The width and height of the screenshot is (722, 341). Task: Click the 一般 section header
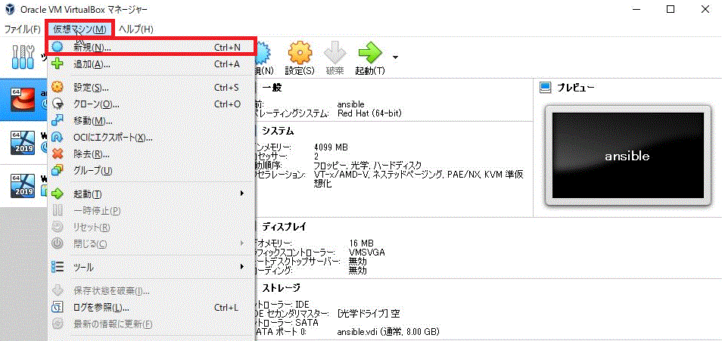pos(272,88)
